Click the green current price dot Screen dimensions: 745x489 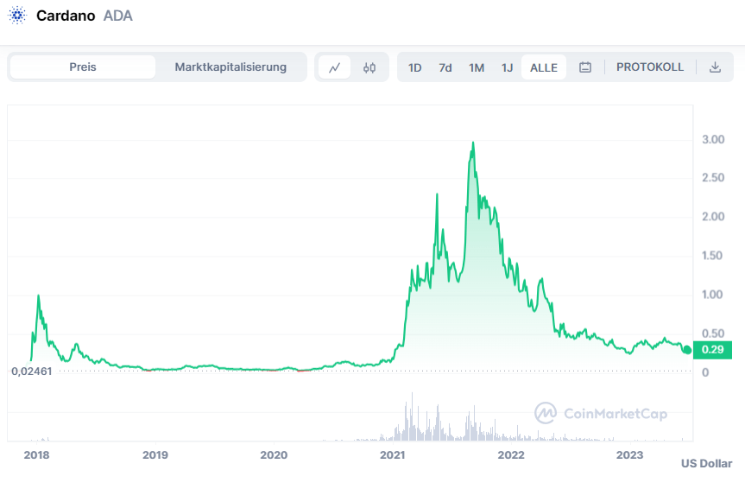point(687,350)
